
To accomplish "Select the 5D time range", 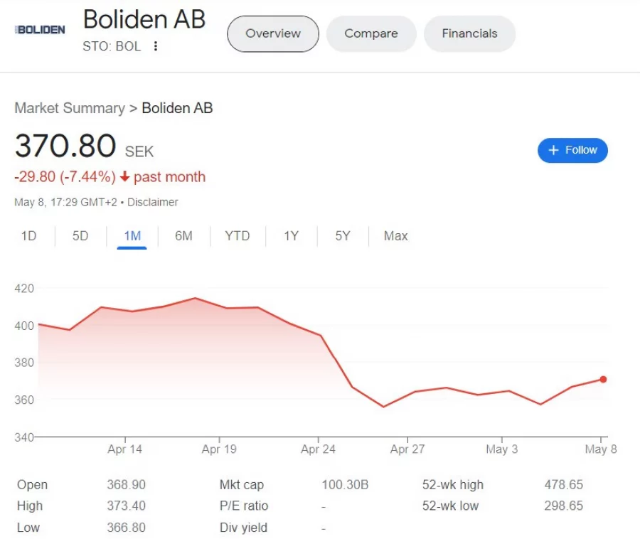I will pyautogui.click(x=80, y=235).
